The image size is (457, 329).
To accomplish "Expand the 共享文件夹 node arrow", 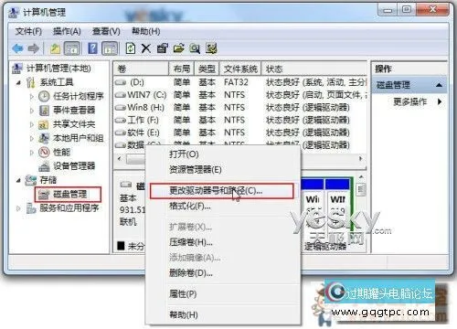I will point(32,124).
